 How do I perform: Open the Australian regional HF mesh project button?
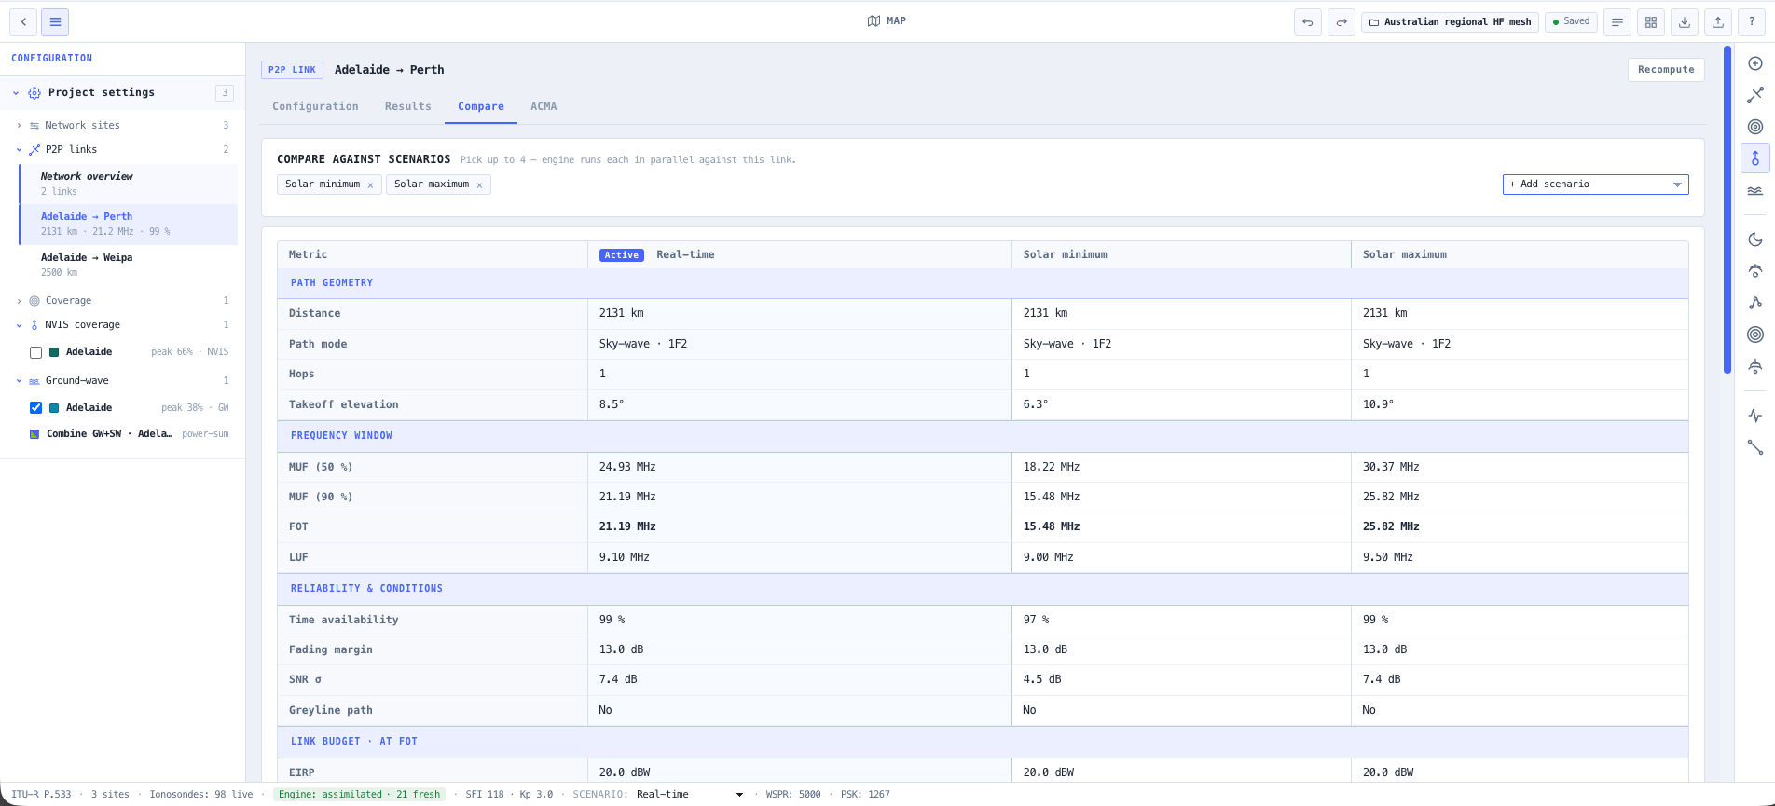(x=1450, y=22)
